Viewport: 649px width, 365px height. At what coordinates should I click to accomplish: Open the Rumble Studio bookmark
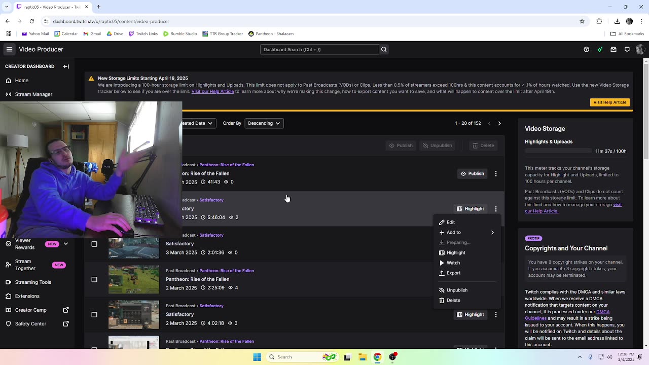[x=180, y=34]
